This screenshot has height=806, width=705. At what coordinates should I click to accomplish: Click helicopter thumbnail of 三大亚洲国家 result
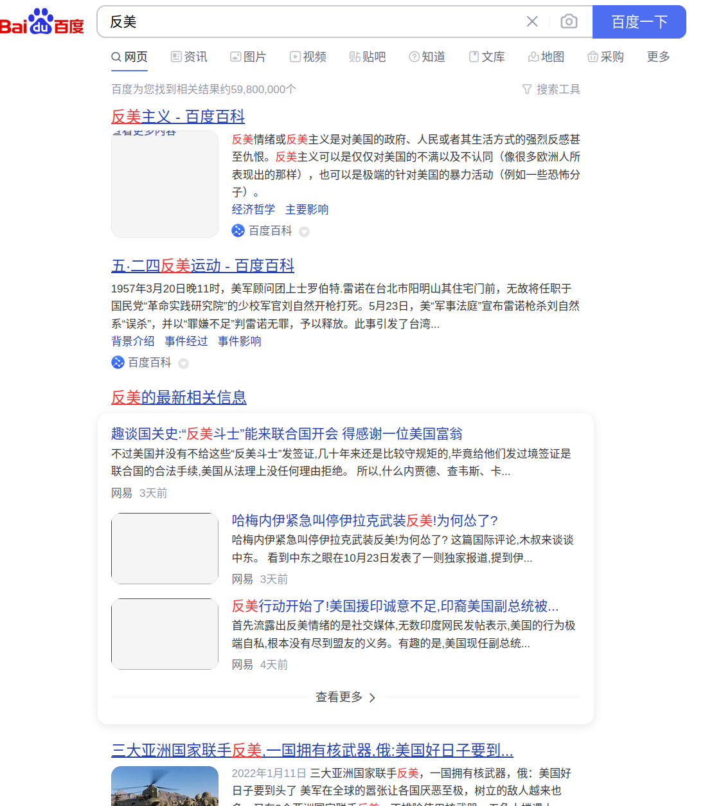click(x=165, y=786)
